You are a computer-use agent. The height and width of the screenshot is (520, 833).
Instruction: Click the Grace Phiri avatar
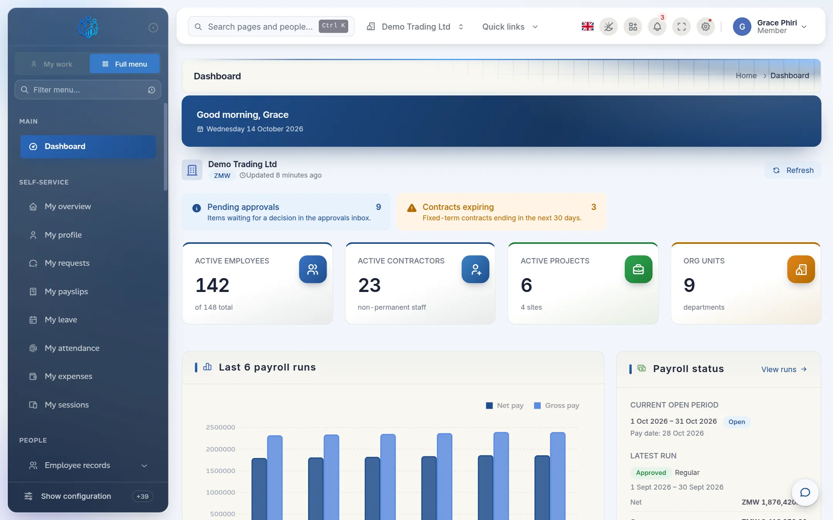(x=742, y=27)
